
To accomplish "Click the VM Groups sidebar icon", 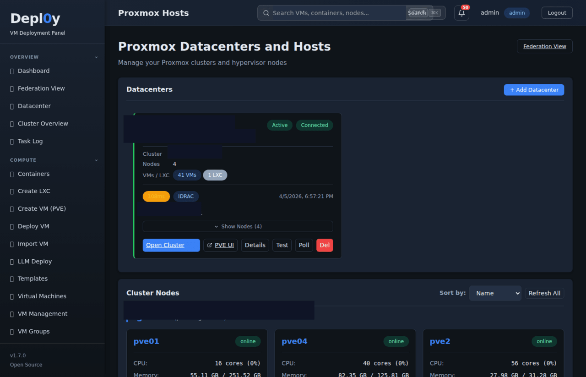I will [12, 332].
